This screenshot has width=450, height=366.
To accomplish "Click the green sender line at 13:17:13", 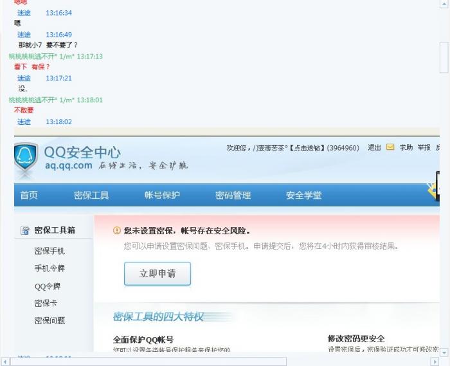I will 56,57.
